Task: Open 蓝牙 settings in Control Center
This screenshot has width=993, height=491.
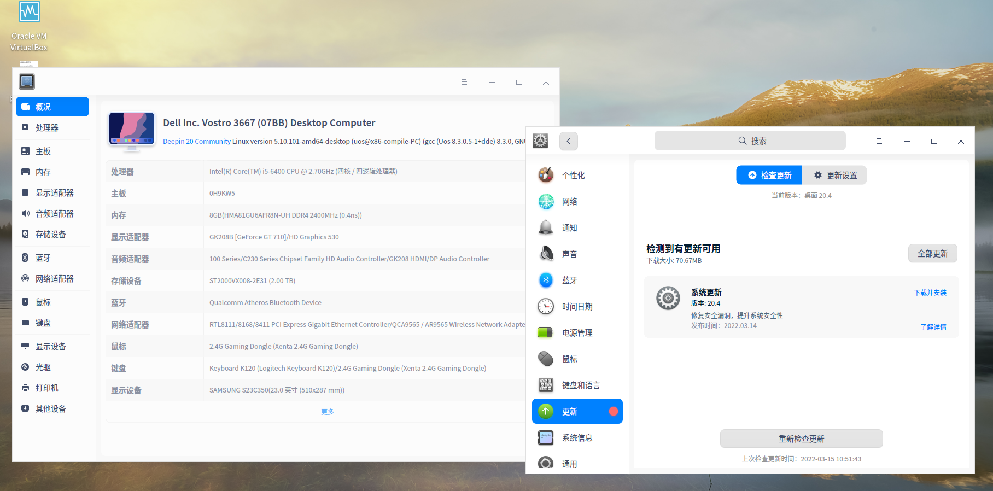Action: (577, 280)
